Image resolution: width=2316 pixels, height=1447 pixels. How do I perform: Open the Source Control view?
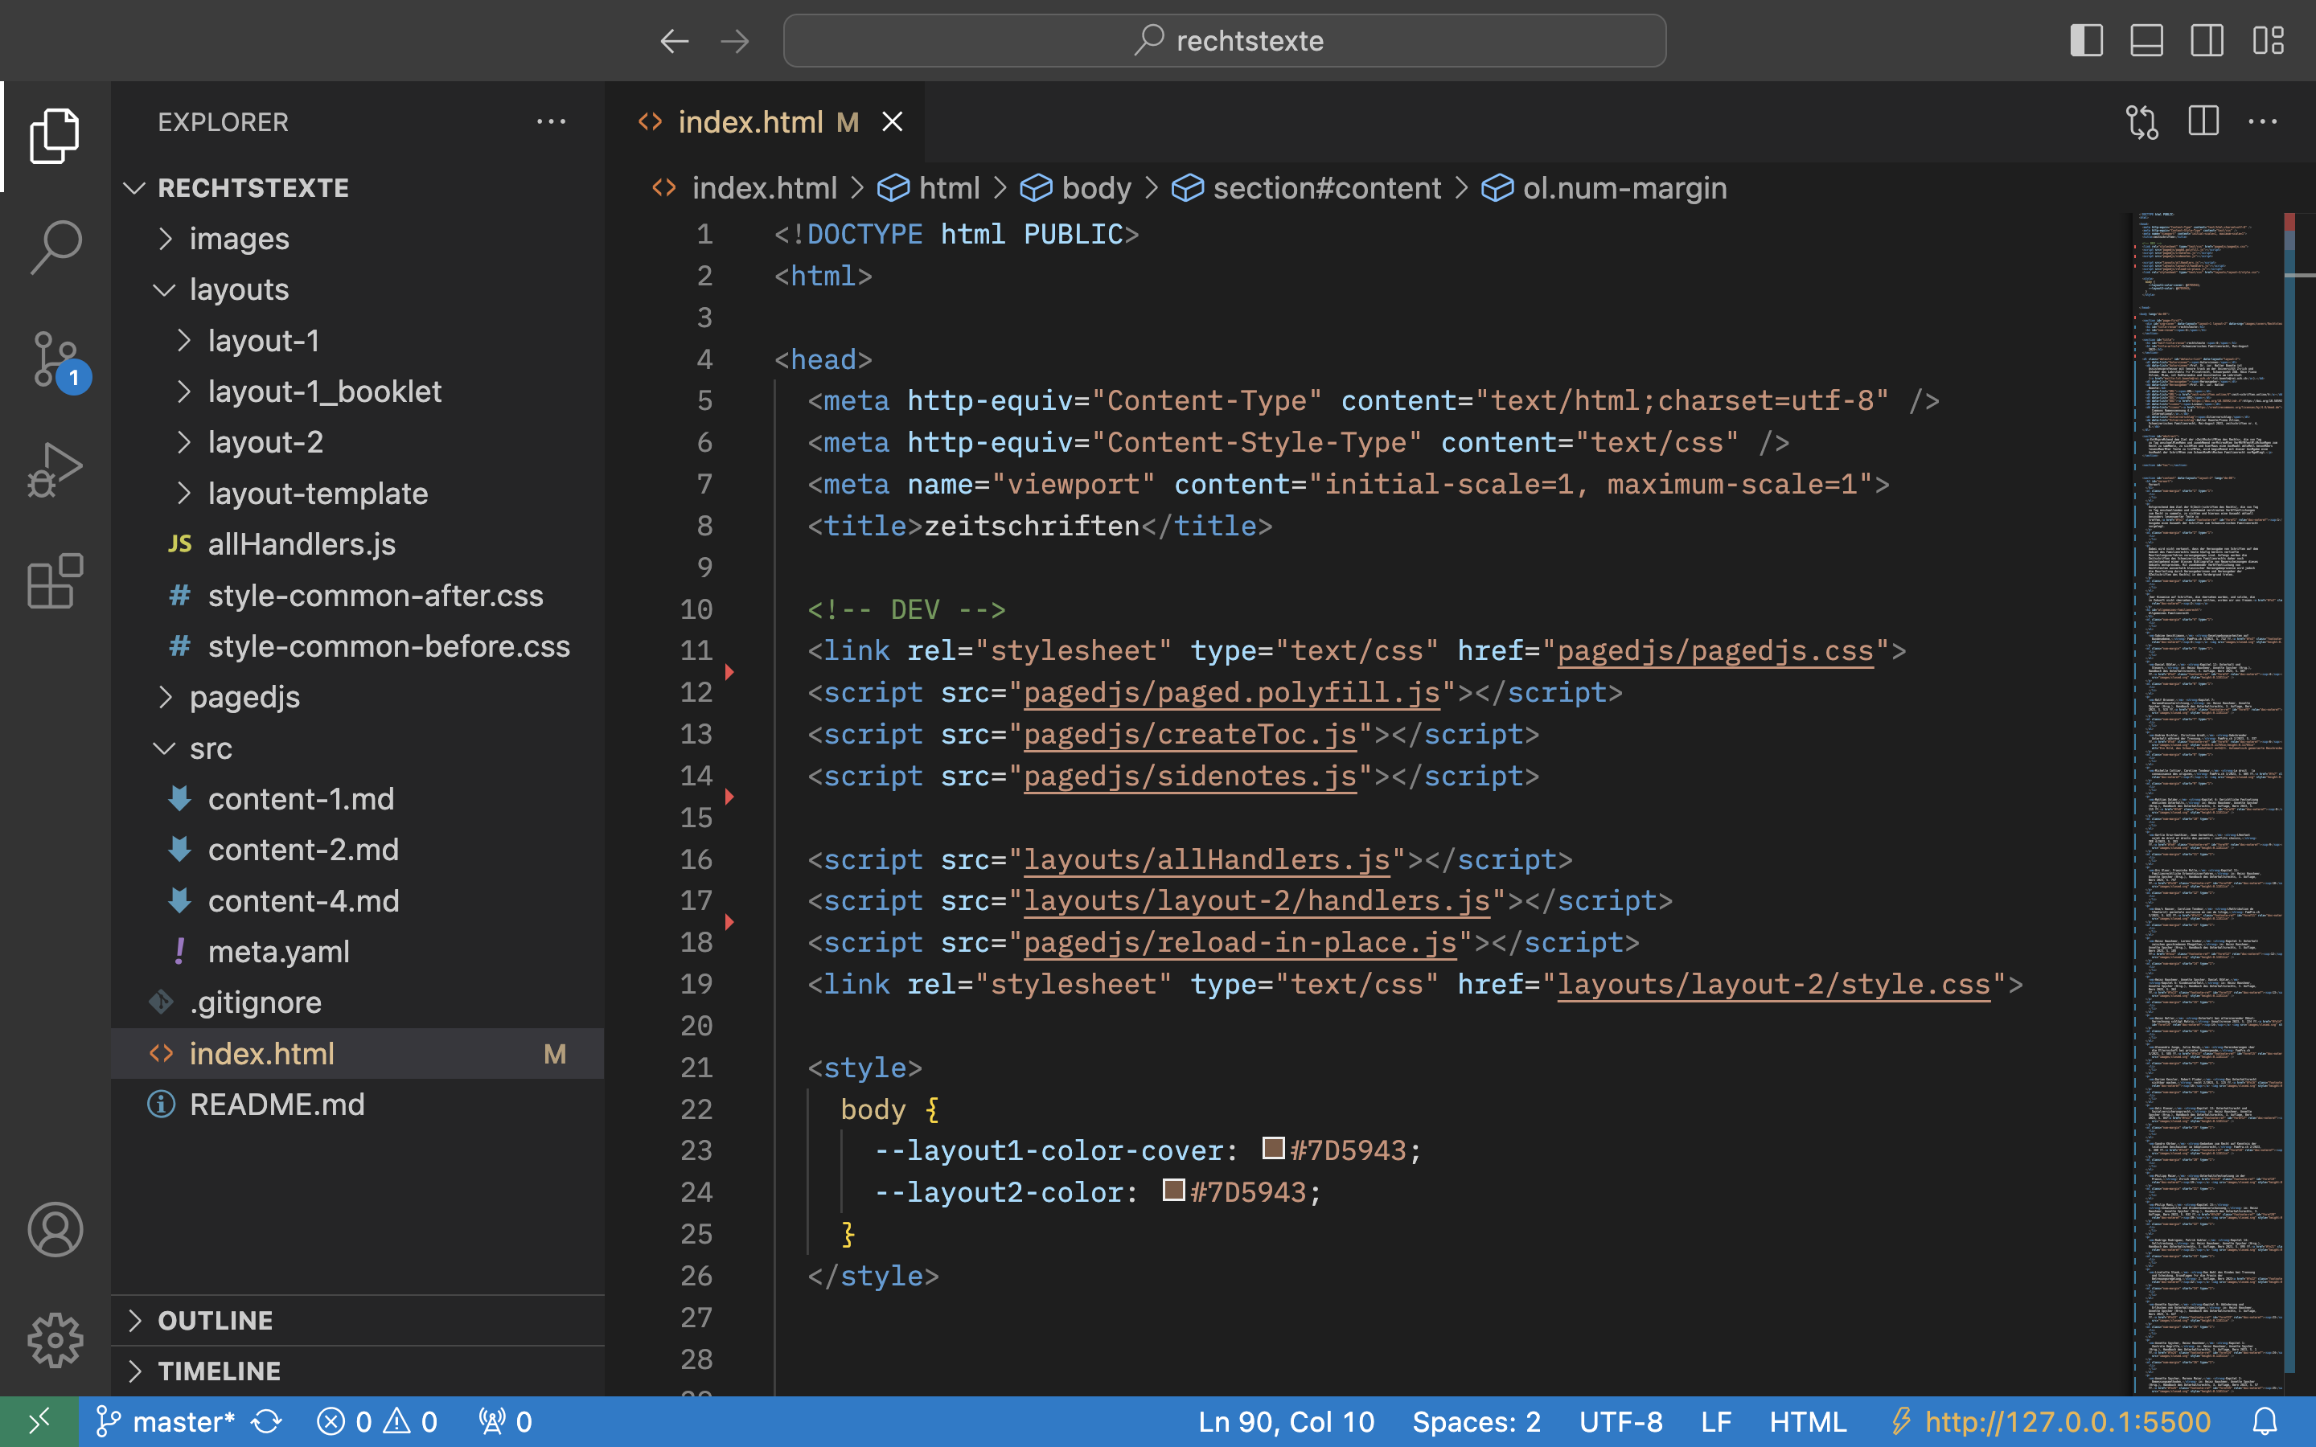(x=55, y=359)
